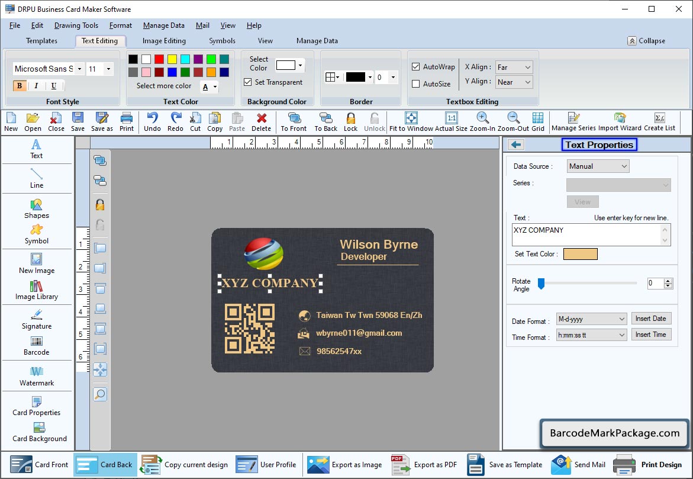Click Save as Template

click(504, 464)
